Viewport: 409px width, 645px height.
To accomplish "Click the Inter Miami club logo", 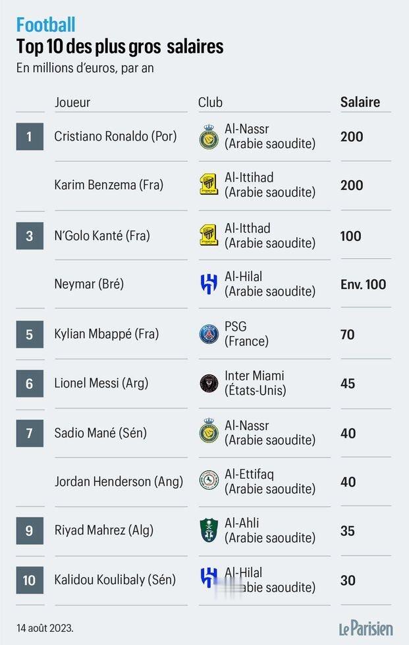I will pos(209,384).
